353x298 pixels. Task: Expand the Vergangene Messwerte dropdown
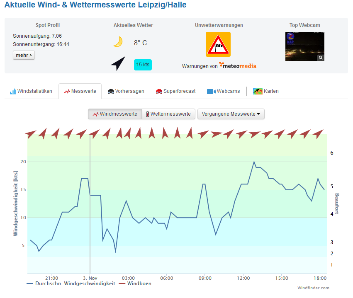point(231,114)
